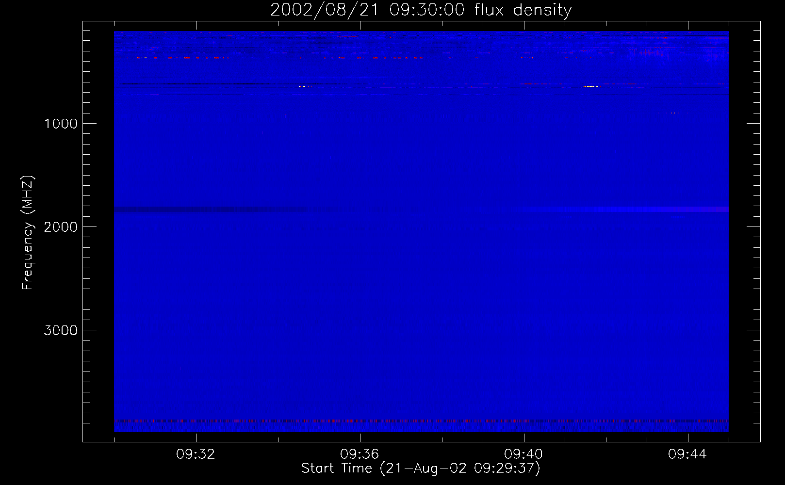Click the 'Frequency (MHZ)' axis label
This screenshot has width=785, height=485.
[28, 233]
